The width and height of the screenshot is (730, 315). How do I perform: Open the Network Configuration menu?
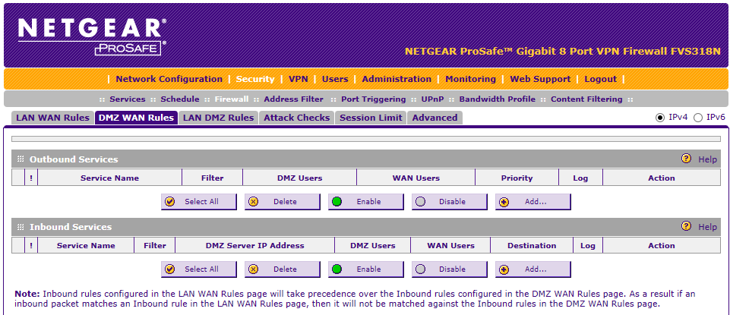click(x=169, y=79)
